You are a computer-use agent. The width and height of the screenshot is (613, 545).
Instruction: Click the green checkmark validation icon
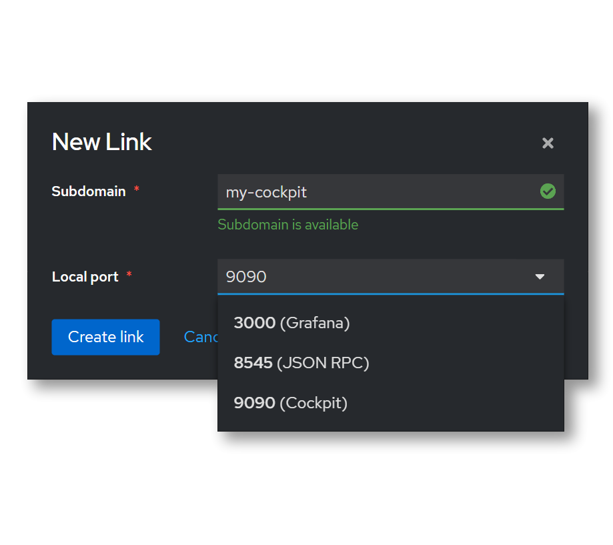(x=548, y=191)
